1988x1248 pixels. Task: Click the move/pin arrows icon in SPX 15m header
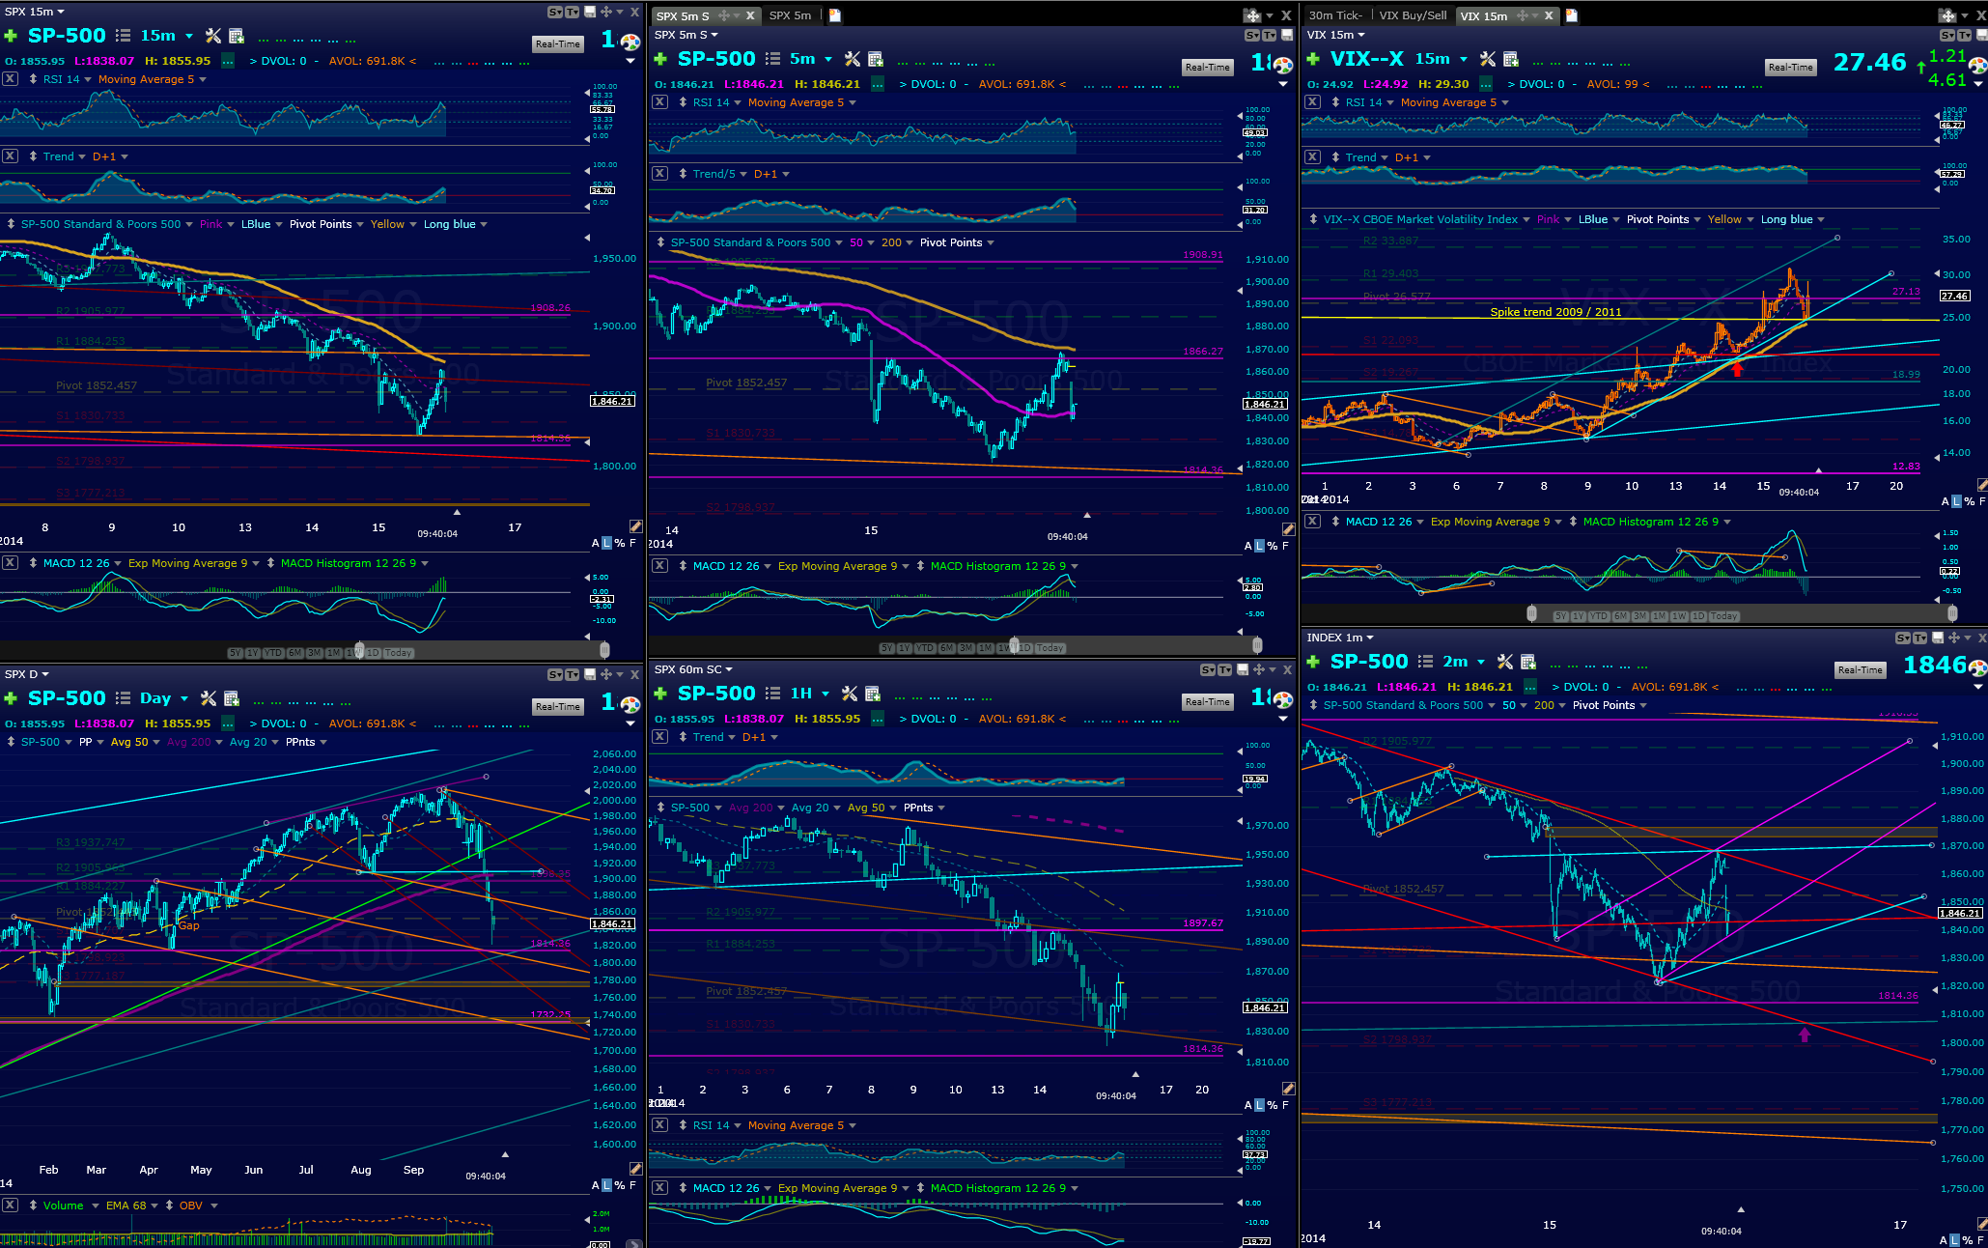tap(606, 13)
